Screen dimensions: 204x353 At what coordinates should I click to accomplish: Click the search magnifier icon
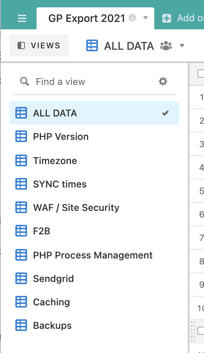pyautogui.click(x=24, y=81)
